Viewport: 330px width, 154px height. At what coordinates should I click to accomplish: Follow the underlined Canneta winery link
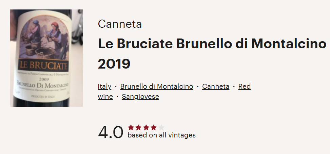[216, 86]
